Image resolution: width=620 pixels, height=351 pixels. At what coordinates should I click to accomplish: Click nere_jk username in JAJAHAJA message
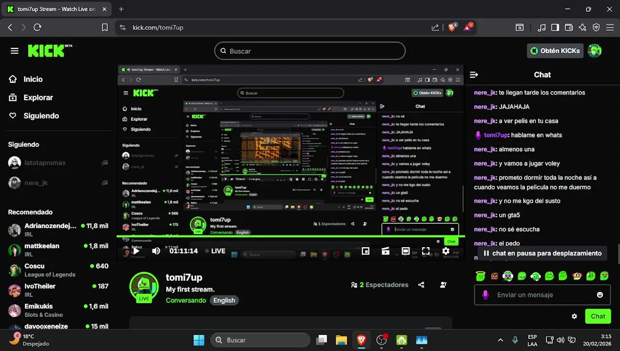tap(484, 107)
